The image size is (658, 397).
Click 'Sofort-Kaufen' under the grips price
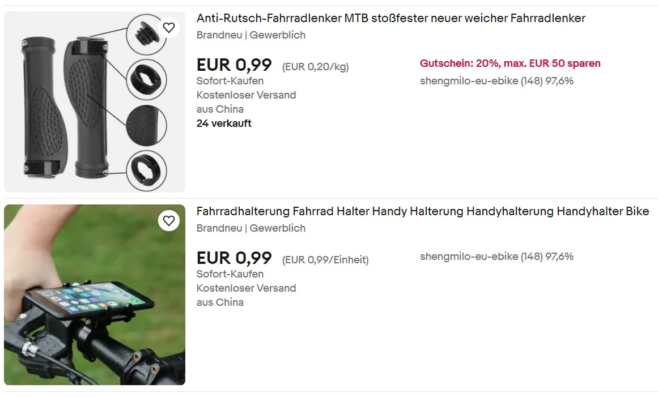(x=230, y=81)
